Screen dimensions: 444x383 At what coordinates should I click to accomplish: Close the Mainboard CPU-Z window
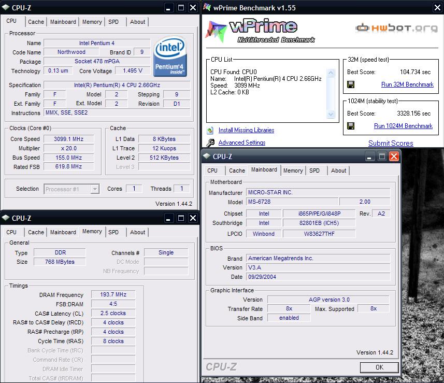(394, 157)
